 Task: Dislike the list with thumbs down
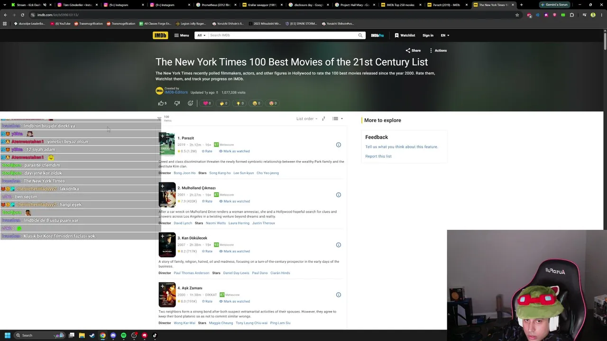(177, 103)
